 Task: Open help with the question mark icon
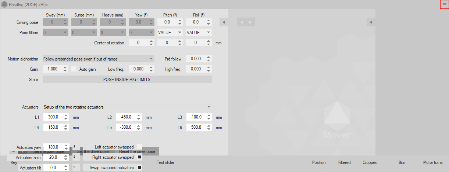pyautogui.click(x=22, y=151)
